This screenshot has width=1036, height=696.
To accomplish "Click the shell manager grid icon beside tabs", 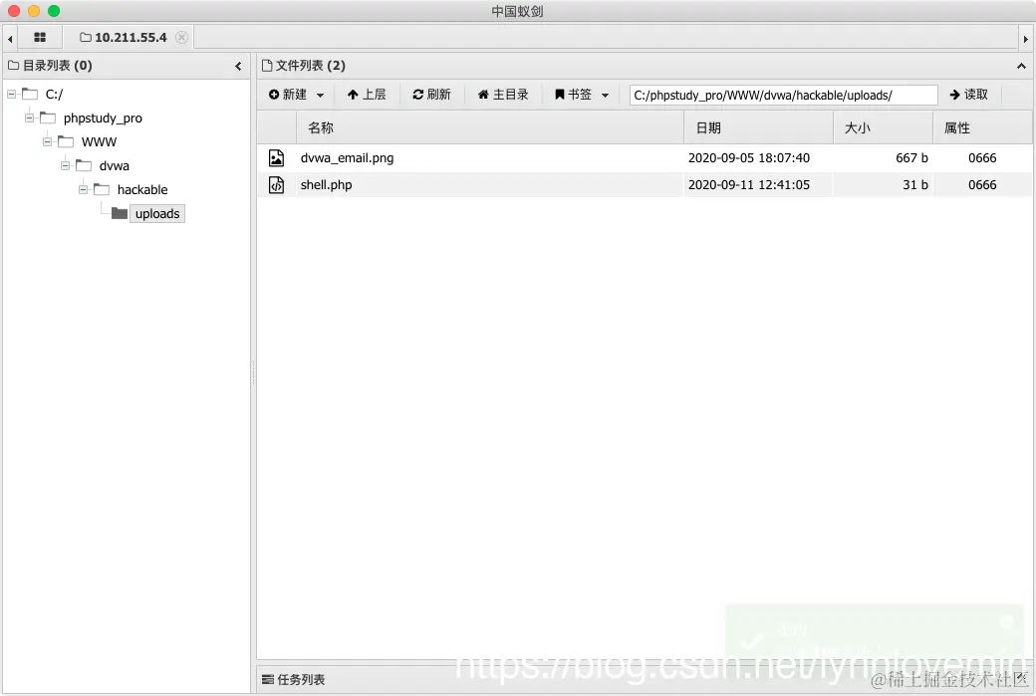I will pyautogui.click(x=40, y=37).
